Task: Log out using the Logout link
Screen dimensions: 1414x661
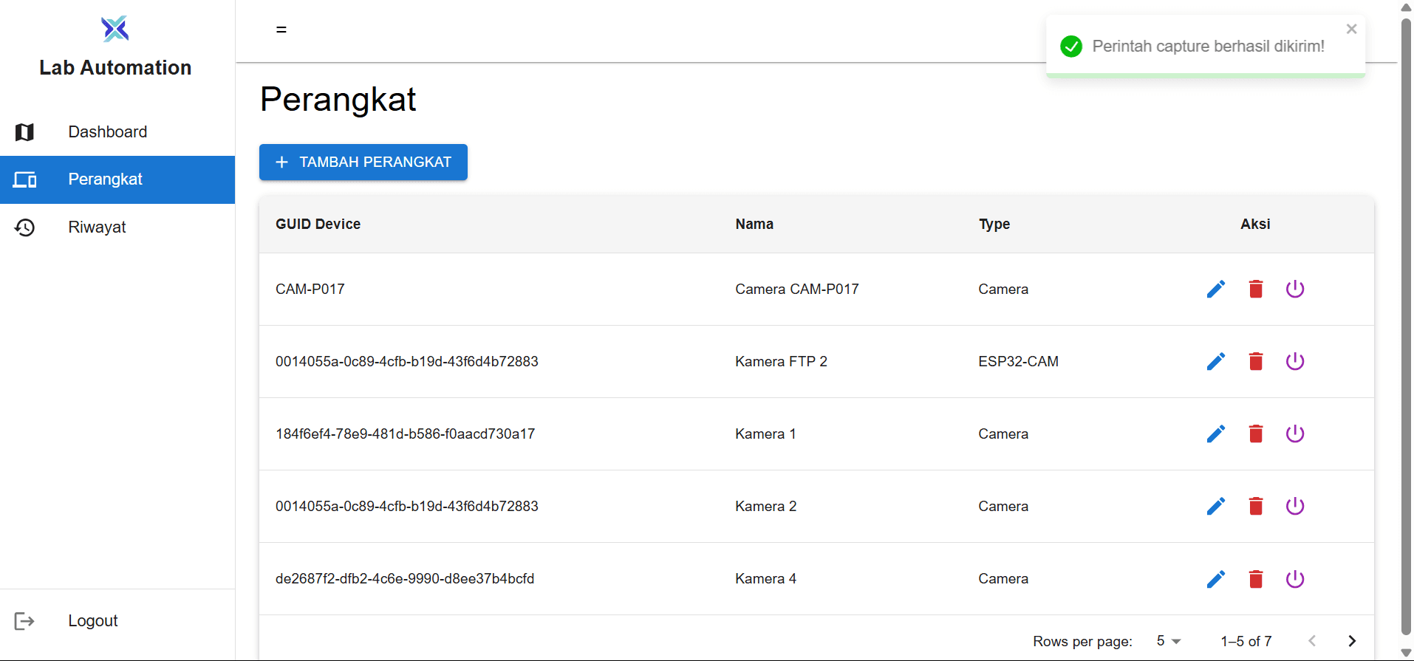Action: click(x=92, y=621)
